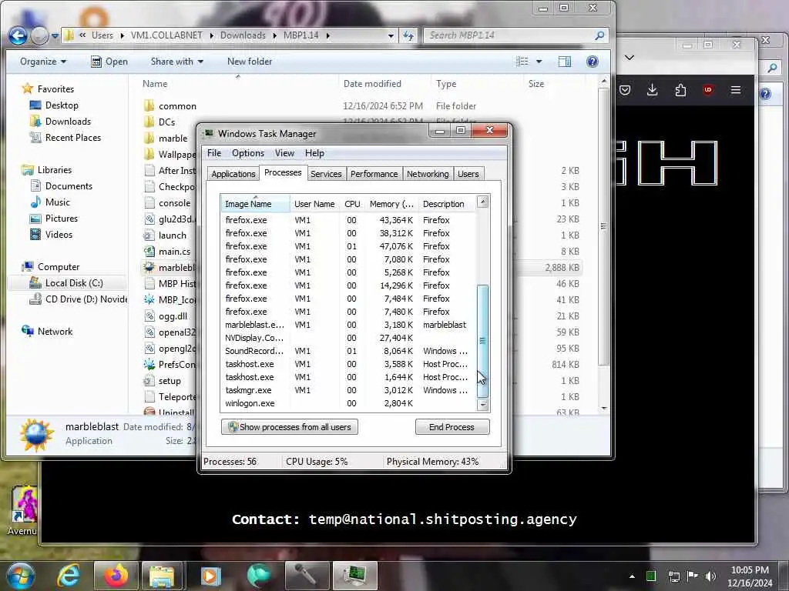Image resolution: width=789 pixels, height=591 pixels.
Task: Select the taskmgr.exe process row
Action: [x=348, y=390]
